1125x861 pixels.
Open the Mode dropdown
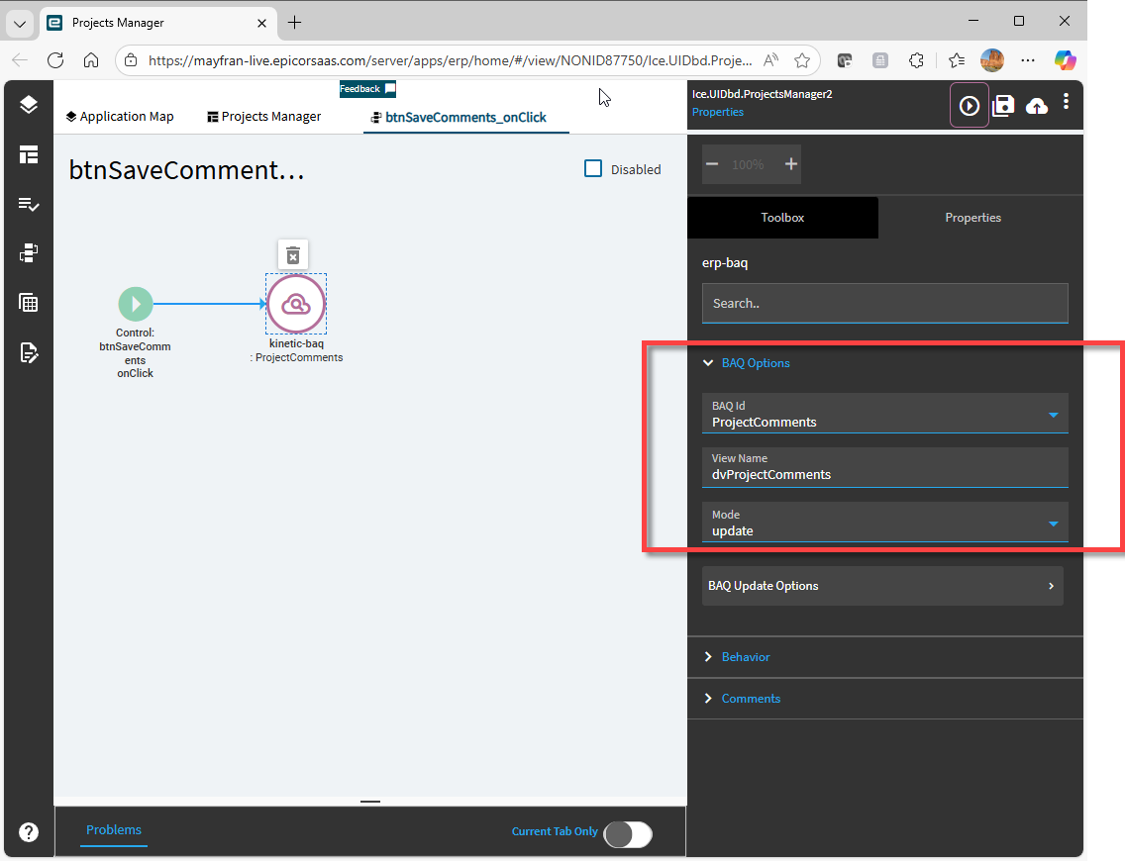click(x=1053, y=525)
